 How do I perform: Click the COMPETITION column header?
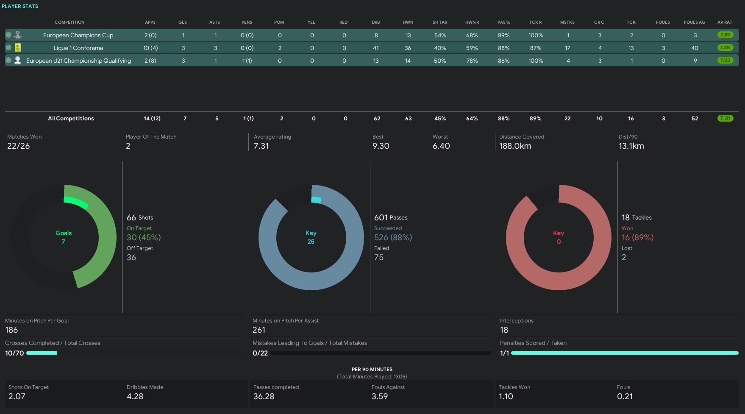pos(69,22)
